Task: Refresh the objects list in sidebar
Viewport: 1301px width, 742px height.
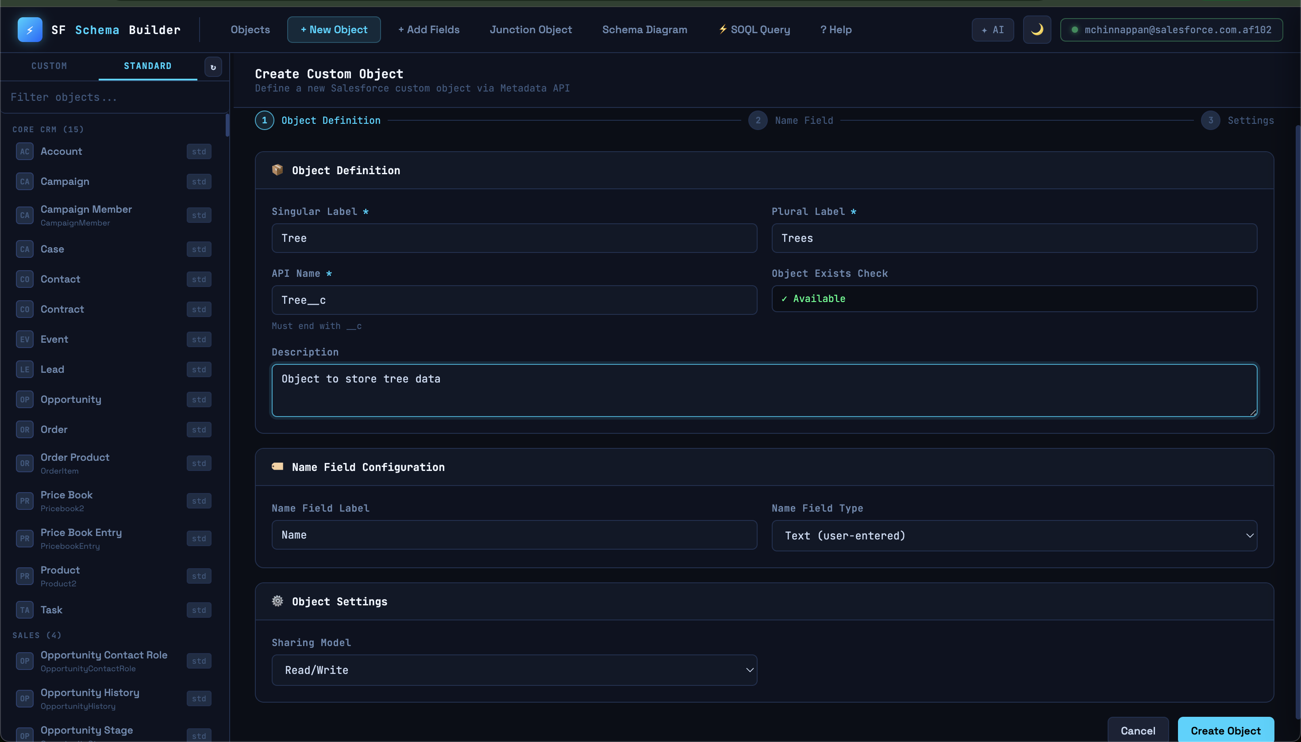Action: tap(213, 67)
